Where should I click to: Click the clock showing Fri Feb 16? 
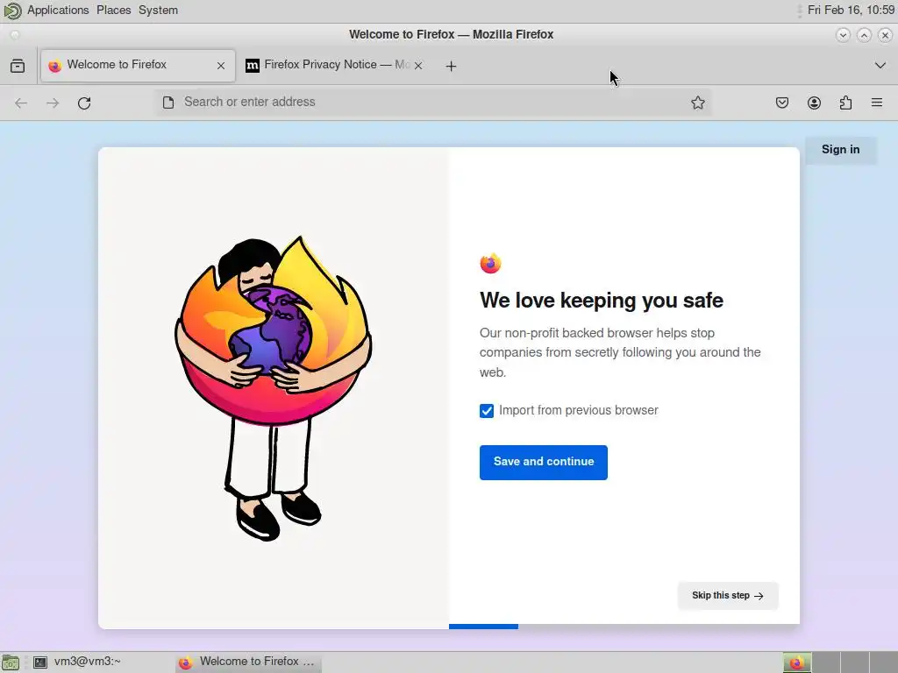tap(851, 11)
